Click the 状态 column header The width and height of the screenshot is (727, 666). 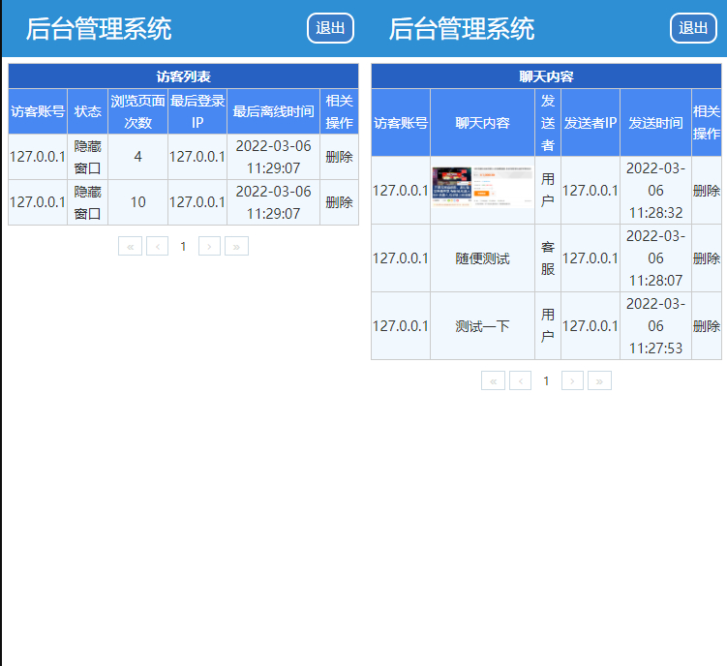[x=88, y=111]
